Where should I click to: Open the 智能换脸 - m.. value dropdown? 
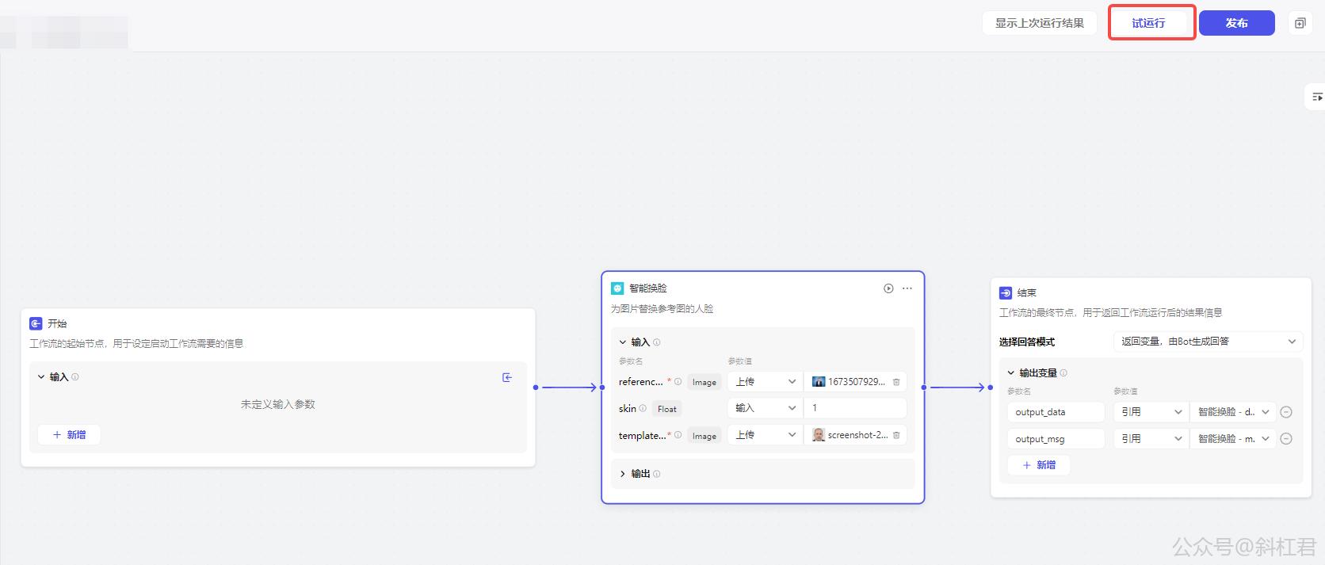tap(1233, 439)
